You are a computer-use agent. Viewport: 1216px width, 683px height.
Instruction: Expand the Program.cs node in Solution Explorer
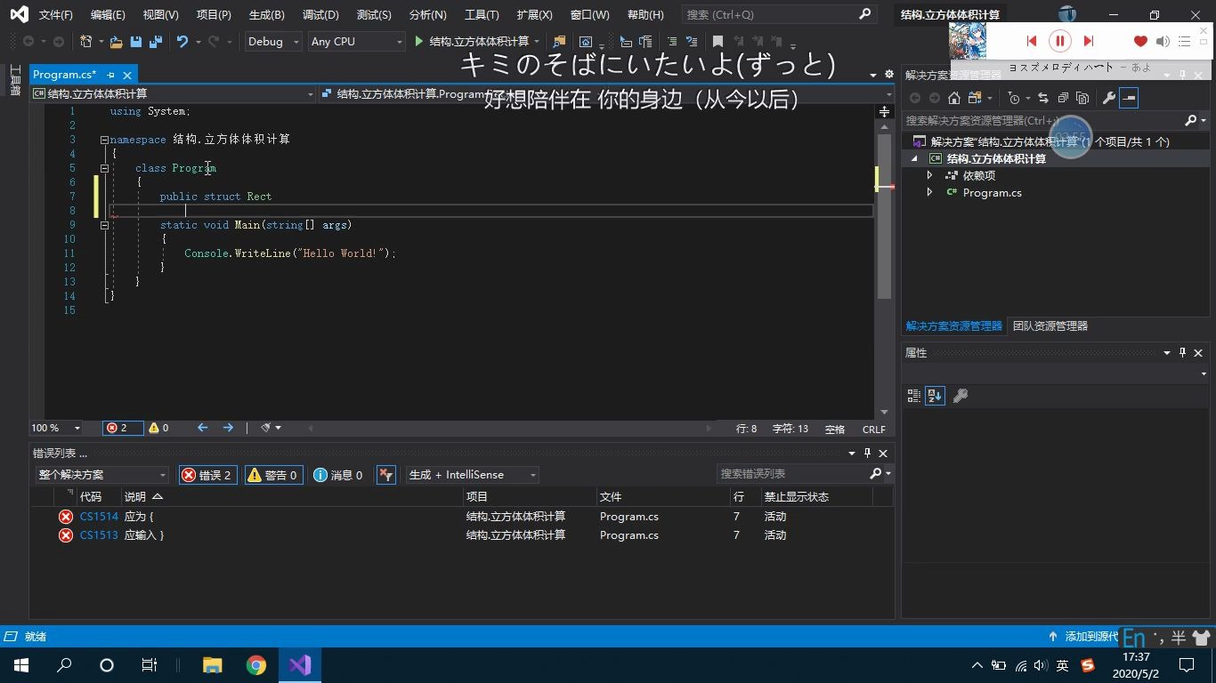tap(928, 192)
